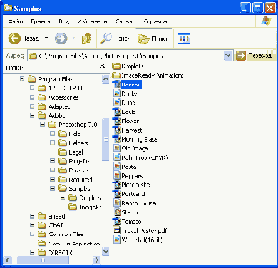Select the Dune image file icon

click(x=117, y=103)
